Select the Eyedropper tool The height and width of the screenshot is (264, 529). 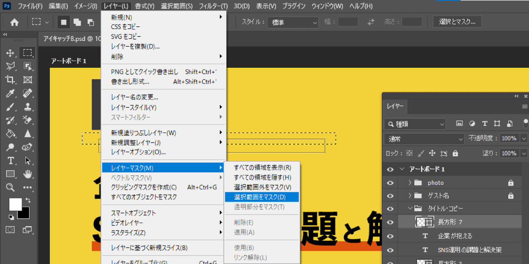coord(11,93)
